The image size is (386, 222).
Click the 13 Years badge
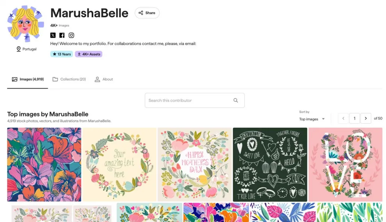62,54
